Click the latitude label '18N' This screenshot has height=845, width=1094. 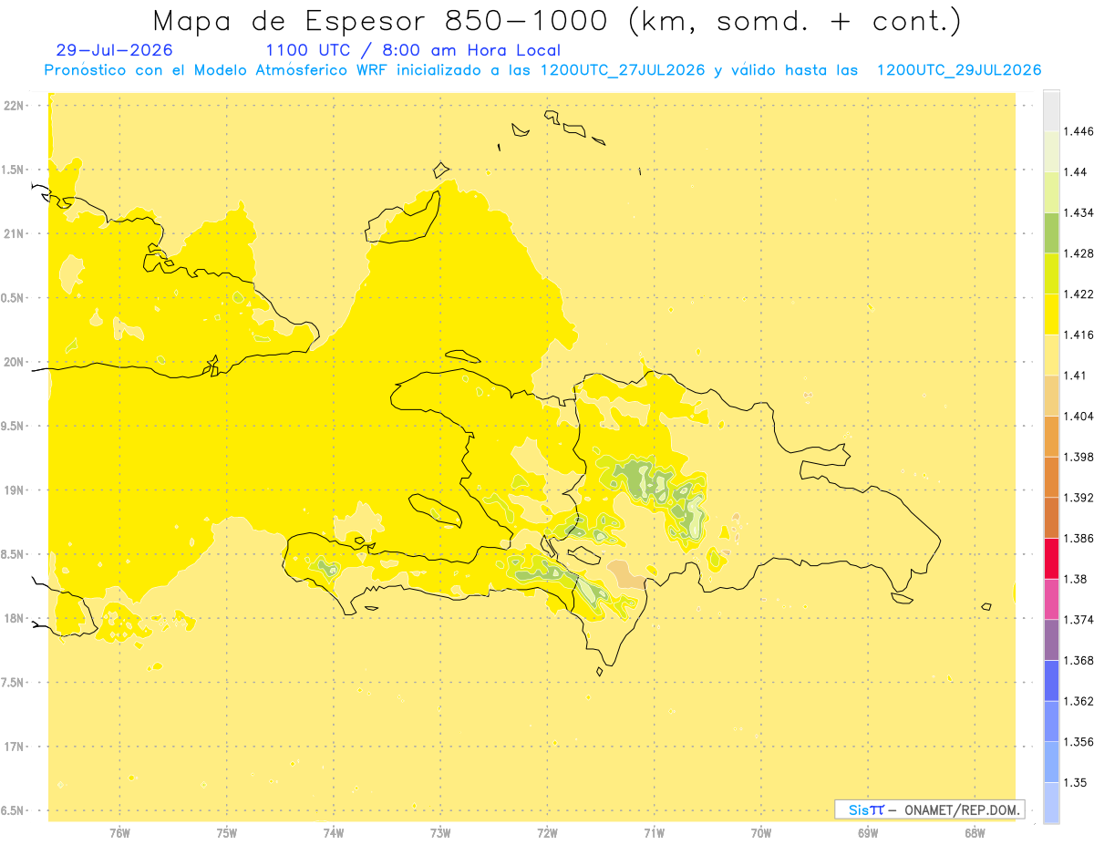14,618
